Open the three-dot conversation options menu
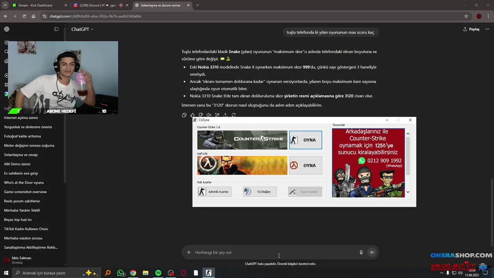The image size is (494, 278). click(488, 29)
